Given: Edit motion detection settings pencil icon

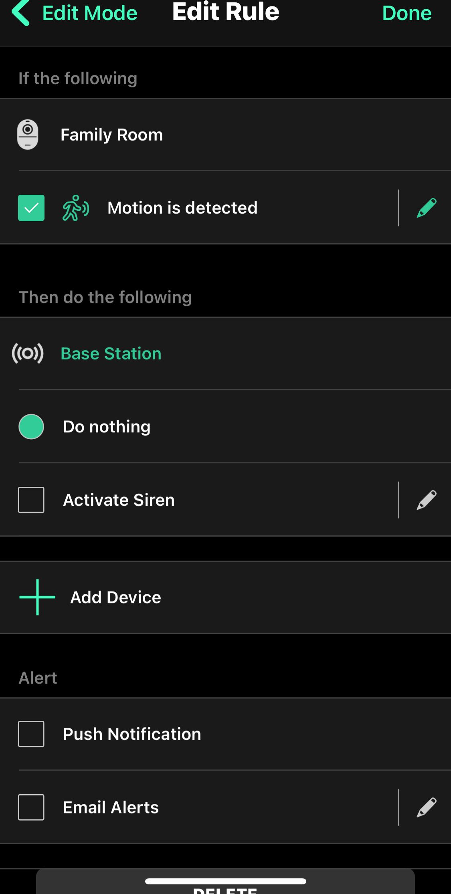Looking at the screenshot, I should [426, 208].
